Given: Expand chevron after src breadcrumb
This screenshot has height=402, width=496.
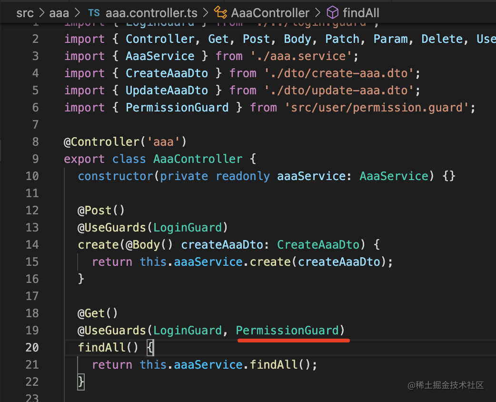Looking at the screenshot, I should tap(42, 13).
